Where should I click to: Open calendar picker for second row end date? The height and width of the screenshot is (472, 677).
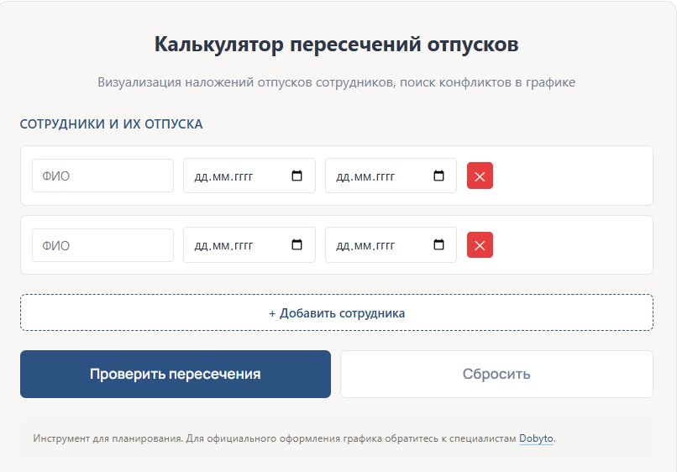coord(438,245)
